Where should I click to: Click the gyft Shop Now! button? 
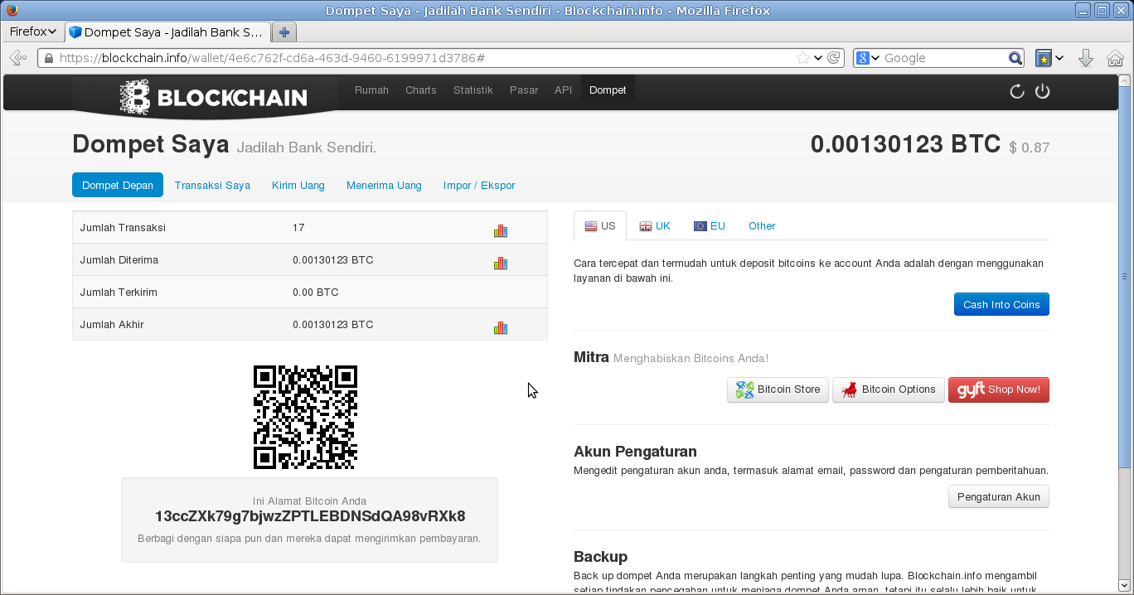[999, 389]
